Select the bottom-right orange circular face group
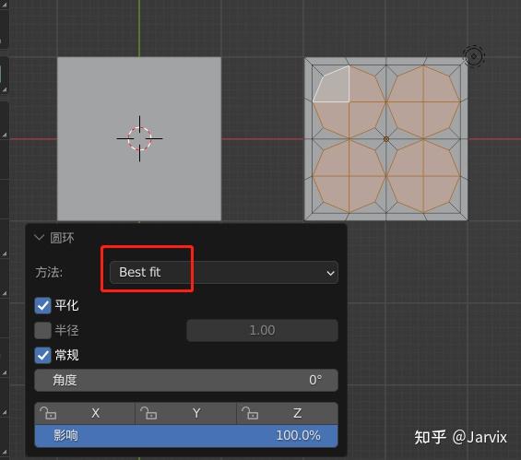The height and width of the screenshot is (460, 521). (x=423, y=176)
